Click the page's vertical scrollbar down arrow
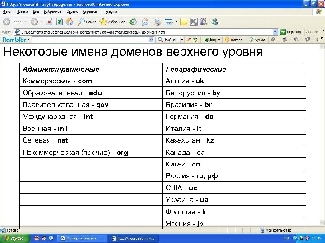This screenshot has height=243, width=325. pyautogui.click(x=322, y=223)
